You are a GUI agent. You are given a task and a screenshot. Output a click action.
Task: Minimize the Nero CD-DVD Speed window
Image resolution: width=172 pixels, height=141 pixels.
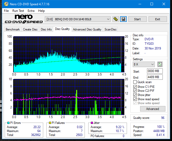pyautogui.click(x=140, y=4)
